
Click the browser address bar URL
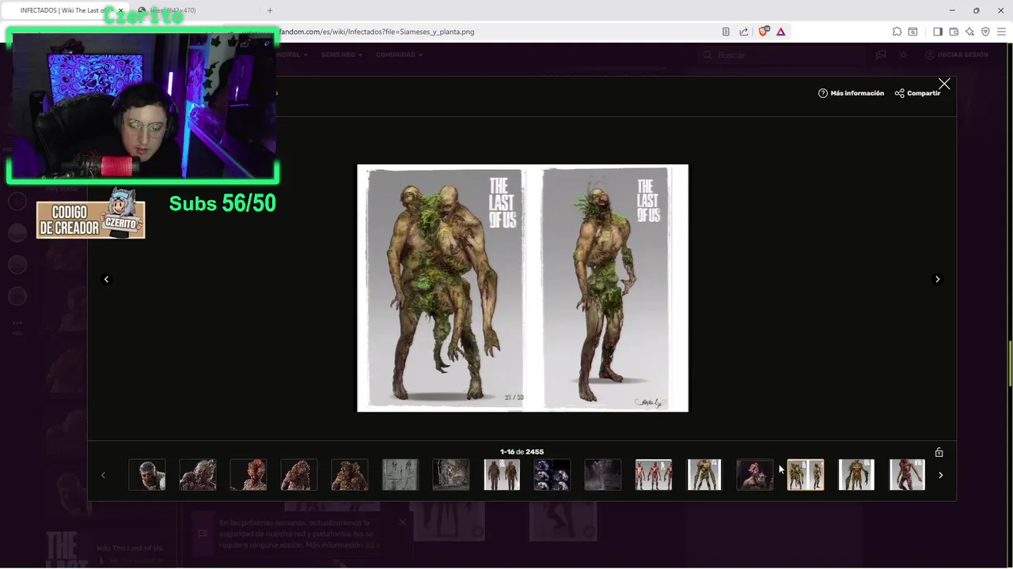pyautogui.click(x=376, y=32)
